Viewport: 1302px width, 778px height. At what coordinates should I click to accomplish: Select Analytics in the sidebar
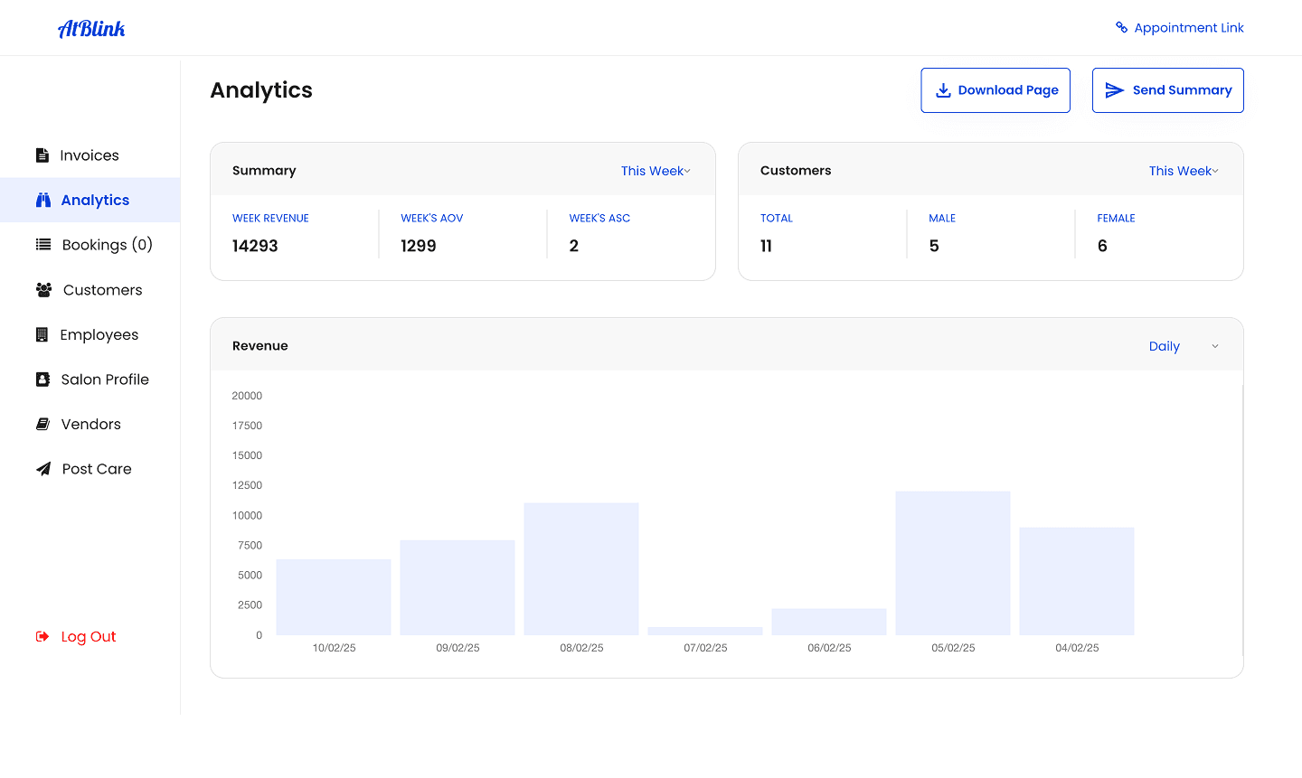pos(90,201)
